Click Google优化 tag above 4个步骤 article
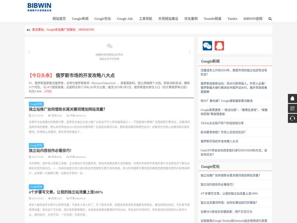297x223 pixels. (x=36, y=187)
